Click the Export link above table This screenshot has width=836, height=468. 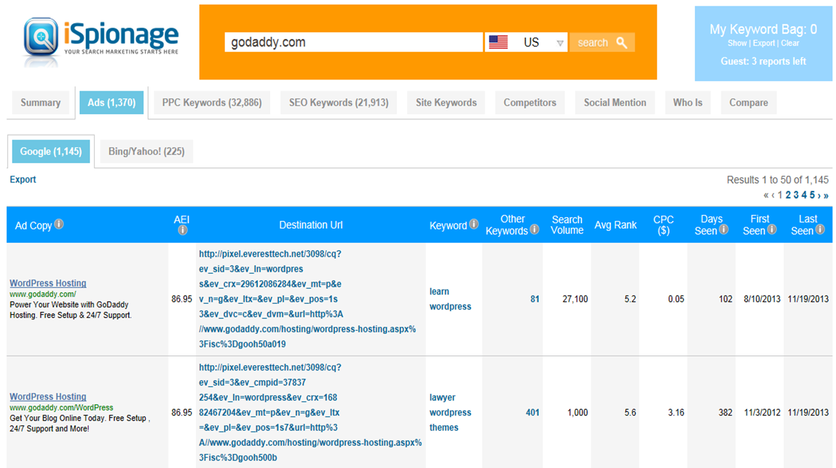23,179
